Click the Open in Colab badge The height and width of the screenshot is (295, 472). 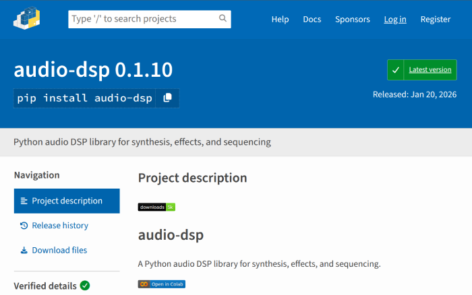coord(162,284)
